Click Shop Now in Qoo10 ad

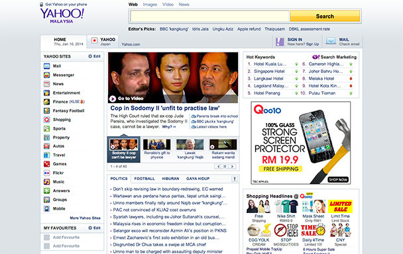(x=338, y=180)
